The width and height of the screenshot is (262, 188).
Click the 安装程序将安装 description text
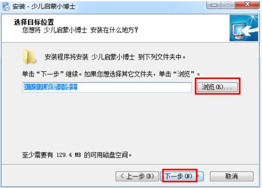pos(115,57)
